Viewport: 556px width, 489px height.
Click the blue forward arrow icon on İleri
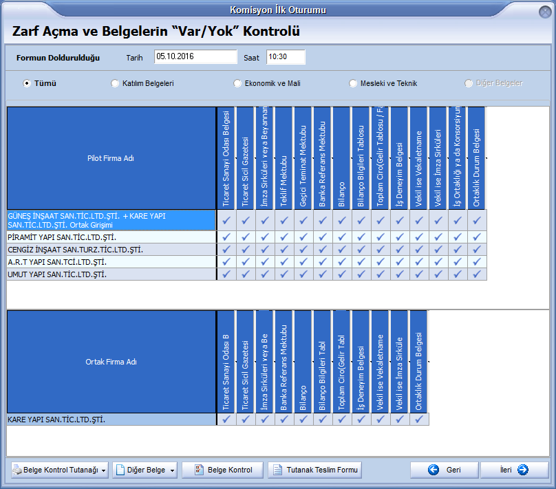tap(522, 470)
